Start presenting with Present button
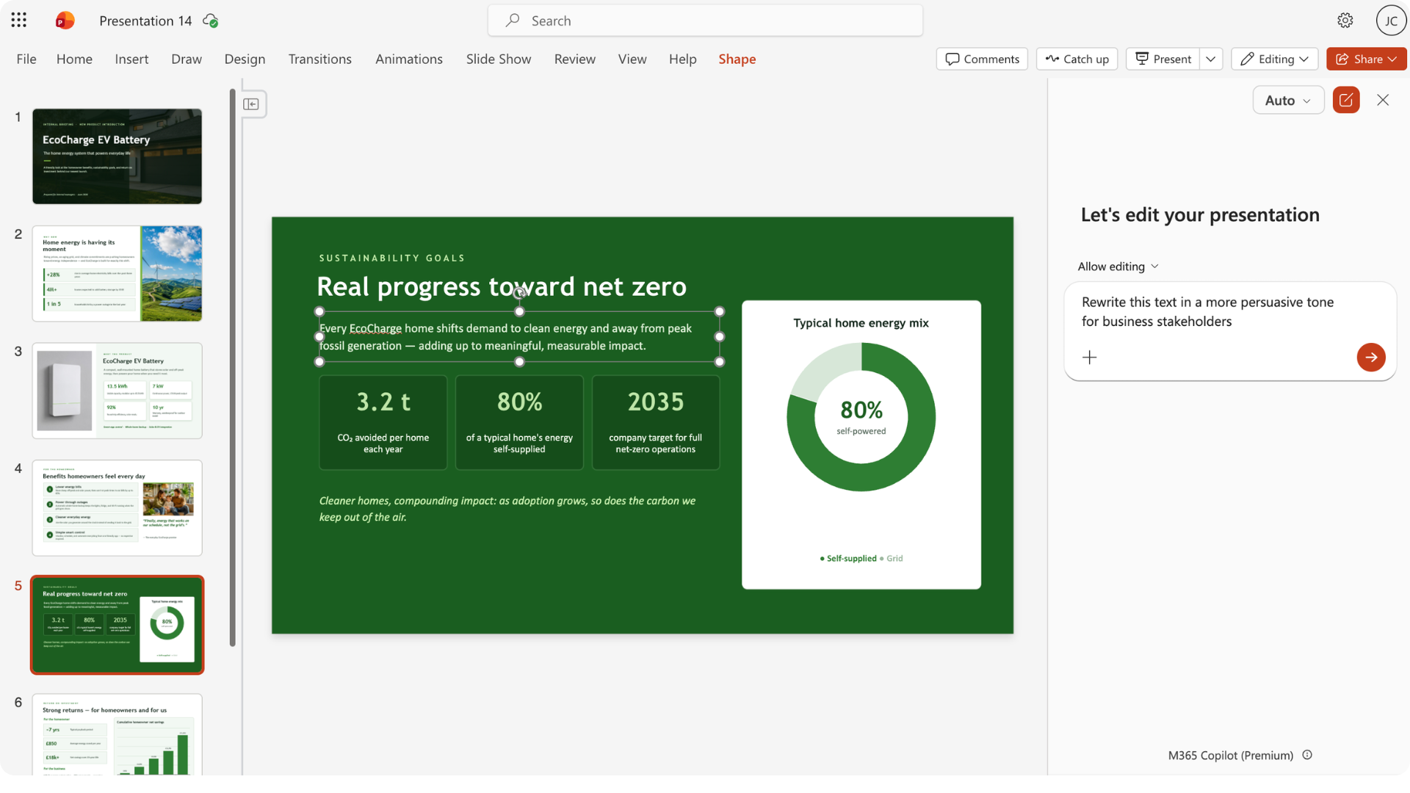 [x=1163, y=59]
